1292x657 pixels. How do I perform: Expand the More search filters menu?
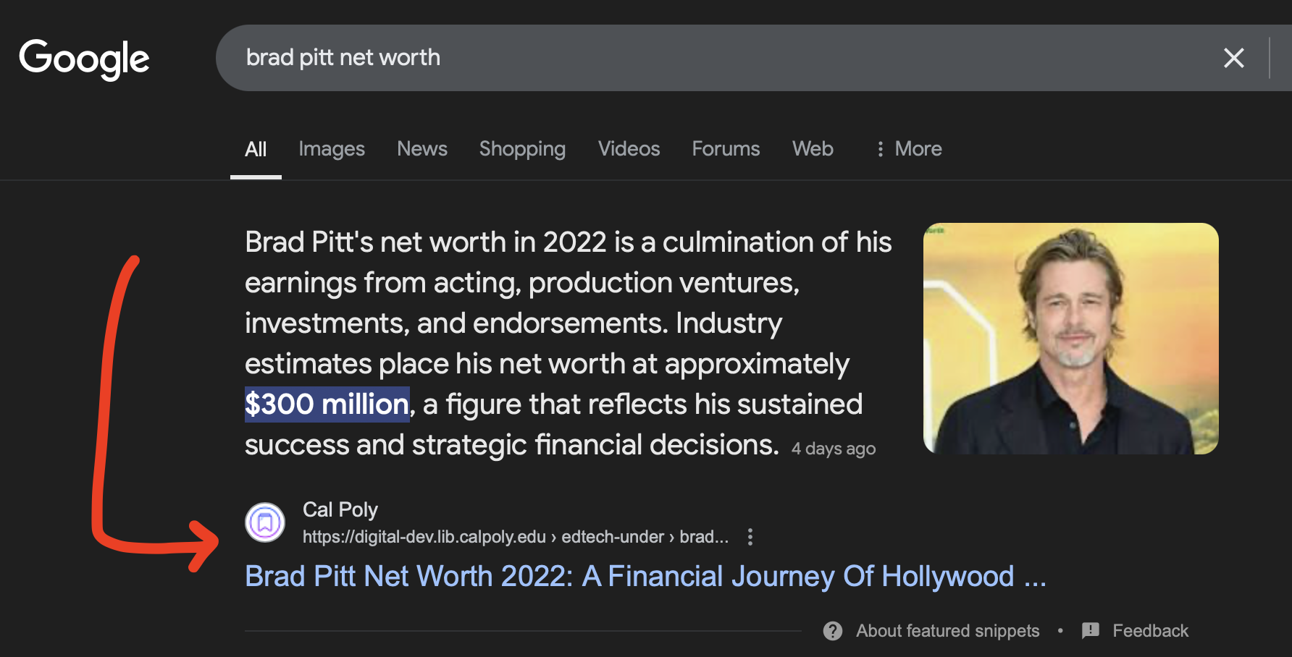pos(908,149)
